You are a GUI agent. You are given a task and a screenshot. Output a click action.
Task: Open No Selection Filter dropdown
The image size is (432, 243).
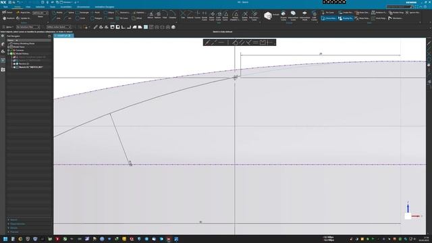point(28,27)
